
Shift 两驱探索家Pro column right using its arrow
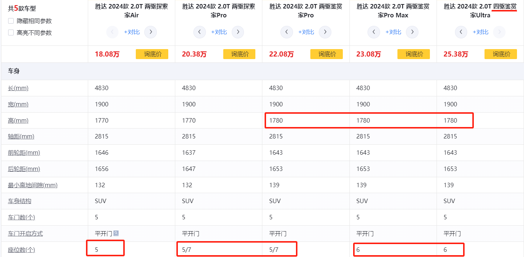click(238, 32)
